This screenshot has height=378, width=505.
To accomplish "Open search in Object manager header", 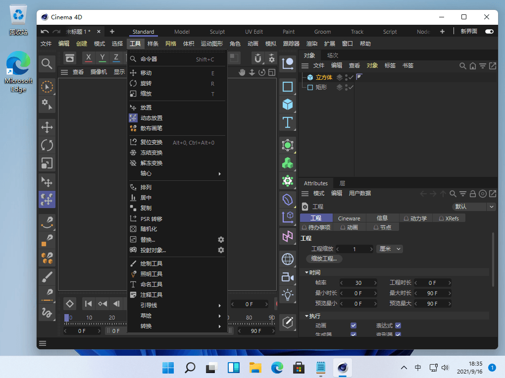I will click(x=462, y=66).
